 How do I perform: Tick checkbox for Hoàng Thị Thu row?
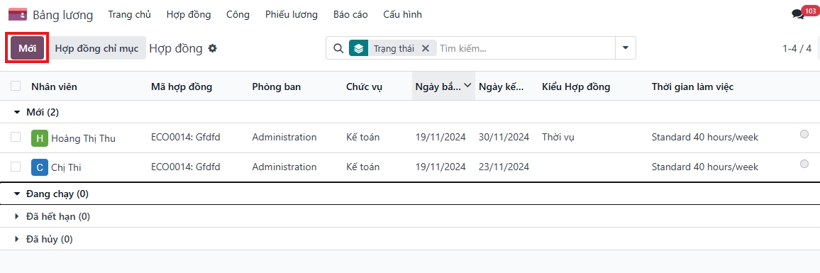pos(16,137)
